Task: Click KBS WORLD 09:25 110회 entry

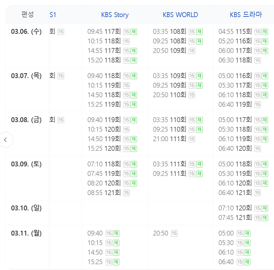Action: tap(178, 129)
